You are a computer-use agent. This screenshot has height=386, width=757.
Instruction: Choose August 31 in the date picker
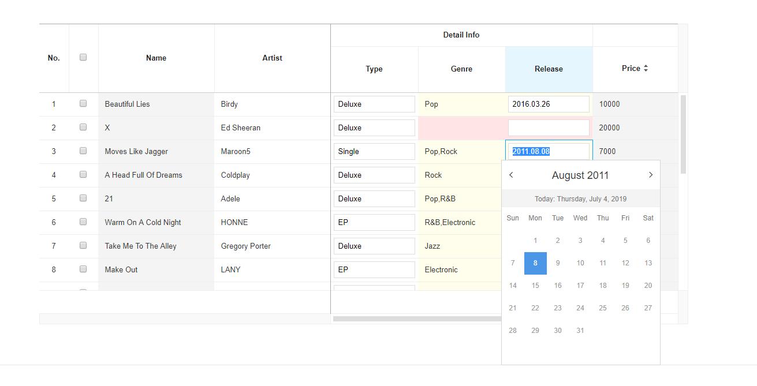point(580,331)
